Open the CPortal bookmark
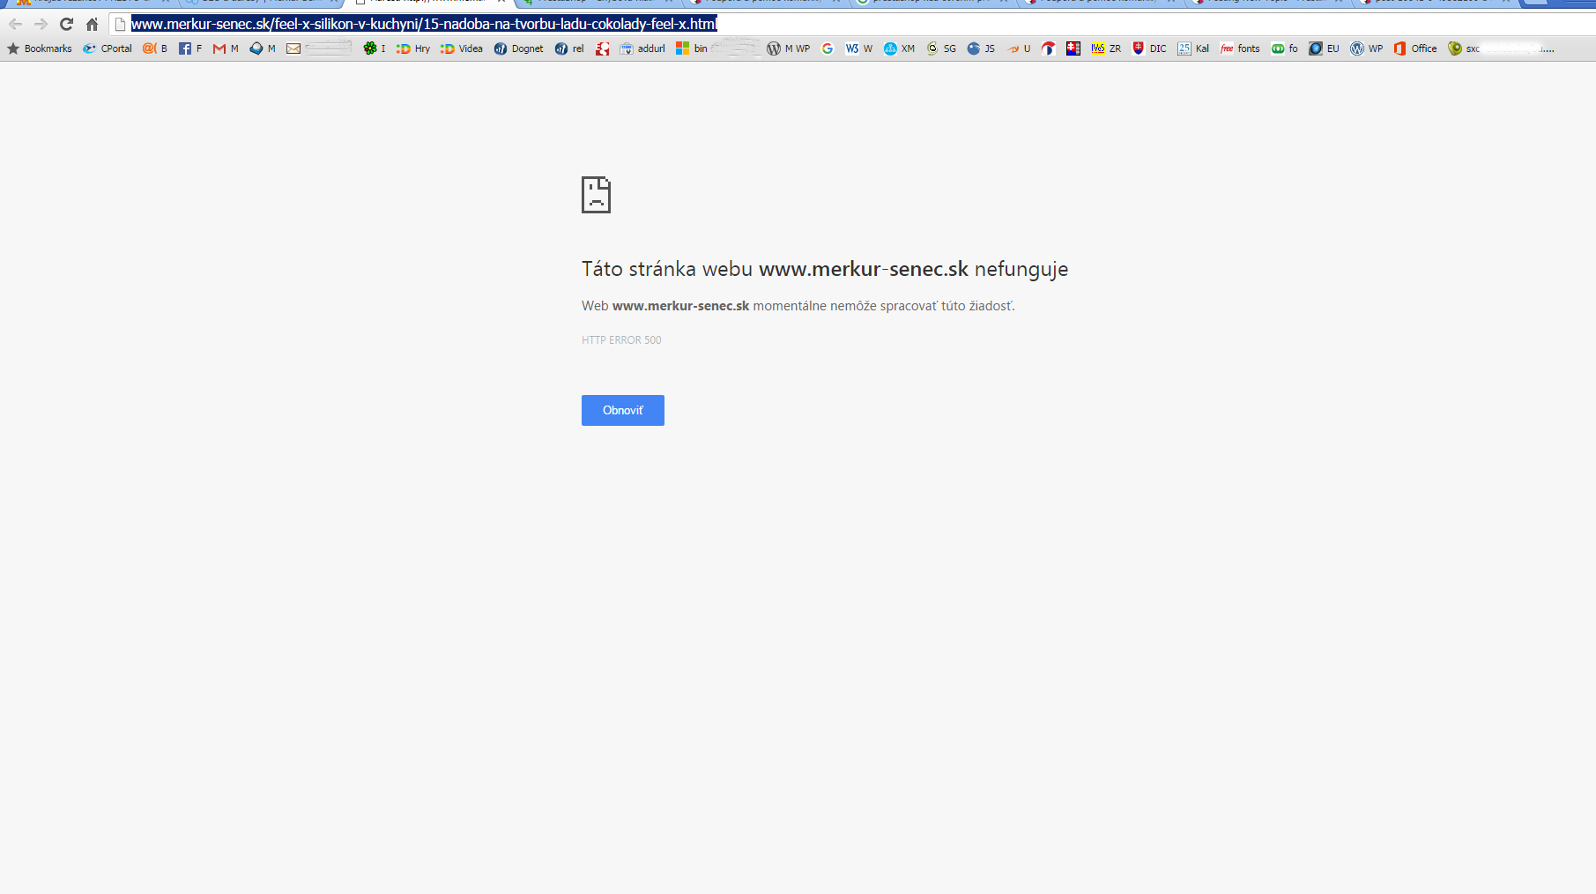The height and width of the screenshot is (894, 1596). pyautogui.click(x=108, y=48)
